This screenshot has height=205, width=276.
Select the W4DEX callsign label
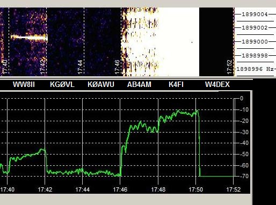point(217,84)
